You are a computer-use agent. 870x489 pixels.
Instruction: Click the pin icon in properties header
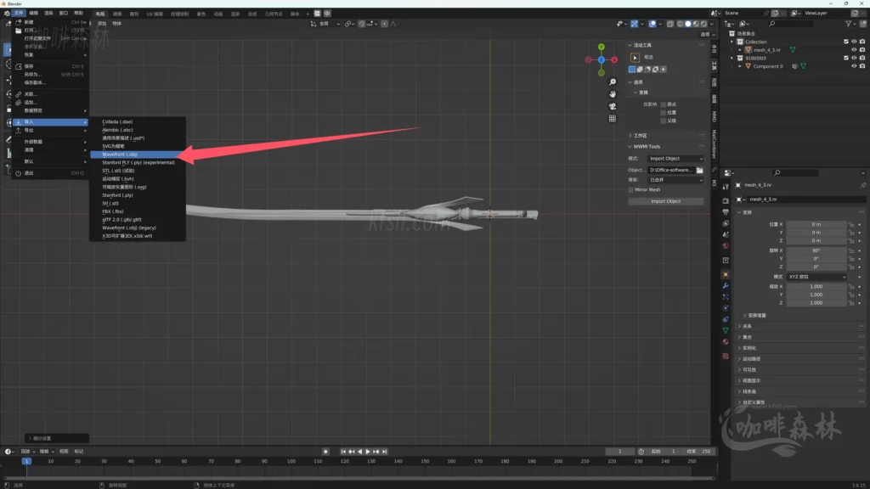(x=862, y=185)
